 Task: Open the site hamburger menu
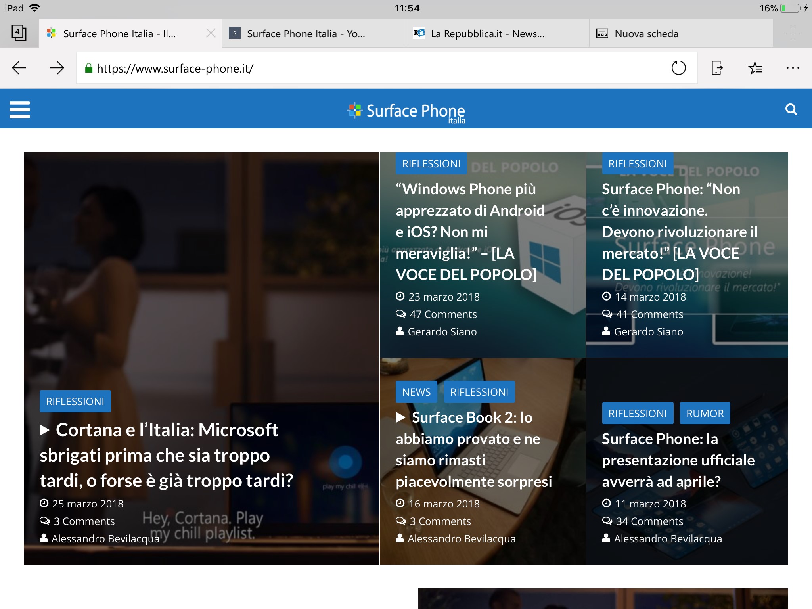coord(20,109)
